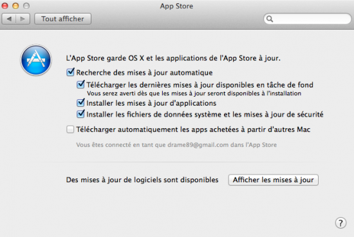Click the Tout afficher button
The width and height of the screenshot is (354, 237).
coord(63,19)
